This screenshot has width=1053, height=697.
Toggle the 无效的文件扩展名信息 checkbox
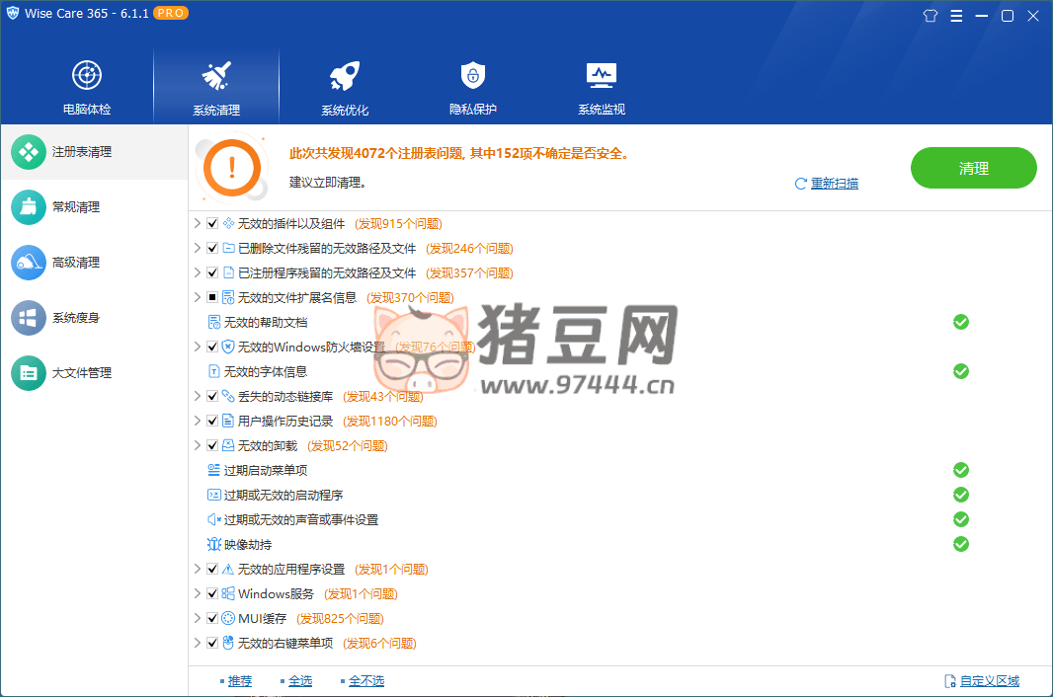[x=212, y=298]
